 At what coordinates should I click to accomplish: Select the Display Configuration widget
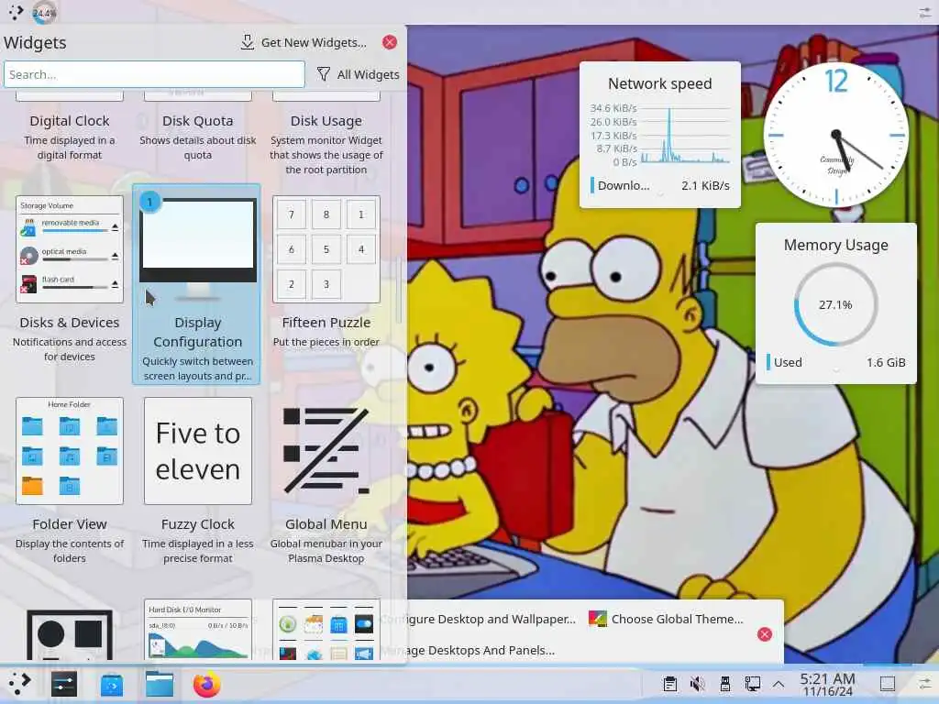[x=197, y=284]
